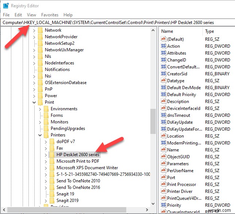Screen dimensions: 235x214
Task: Click the tree pane scroll up arrow
Action: (153, 30)
